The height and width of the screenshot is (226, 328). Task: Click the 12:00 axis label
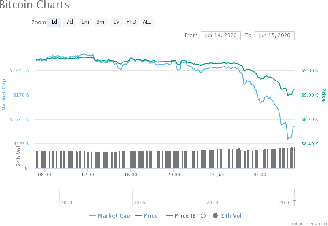point(87,175)
